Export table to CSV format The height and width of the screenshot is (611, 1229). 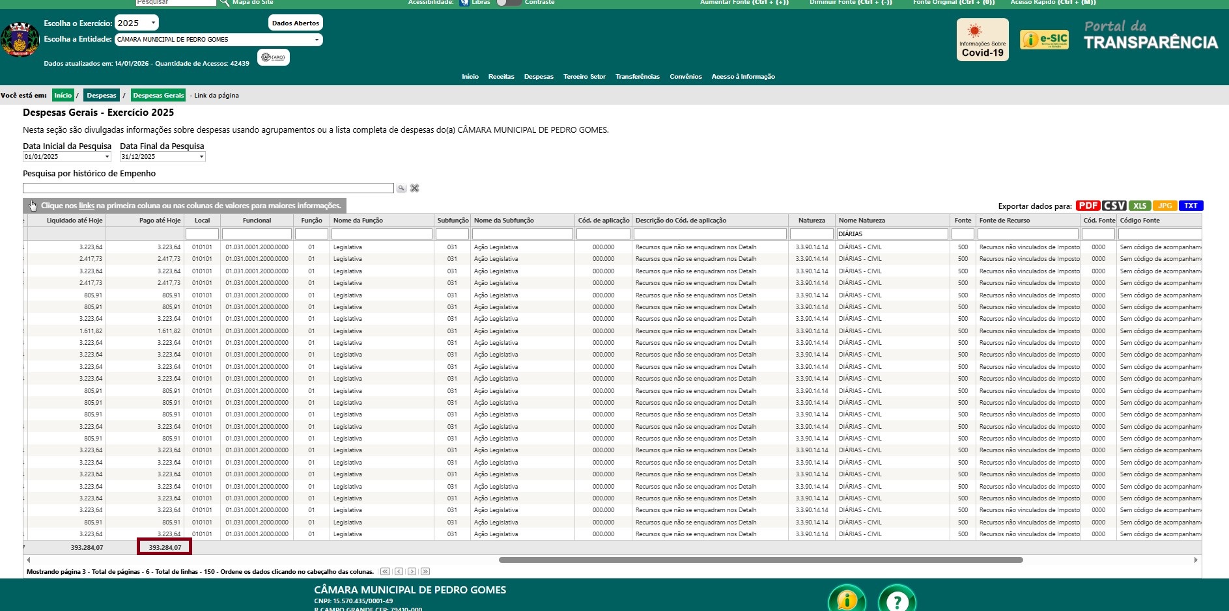click(1114, 206)
